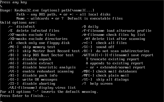The height and width of the screenshot is (102, 164).
Task: Click "/XD=masks exclude directories" option
Action: tap(38, 39)
